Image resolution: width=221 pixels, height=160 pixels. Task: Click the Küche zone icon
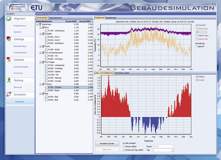(x=43, y=46)
